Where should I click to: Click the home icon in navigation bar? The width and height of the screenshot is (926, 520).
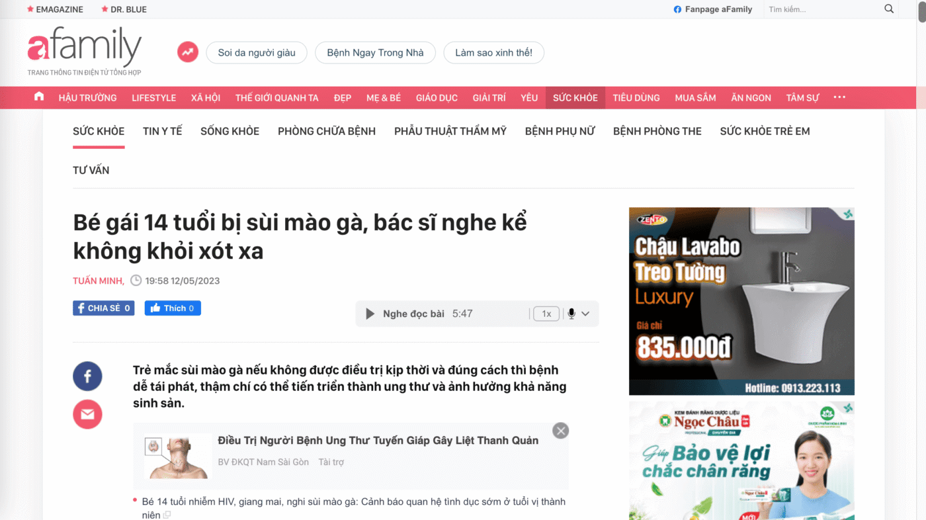click(39, 97)
